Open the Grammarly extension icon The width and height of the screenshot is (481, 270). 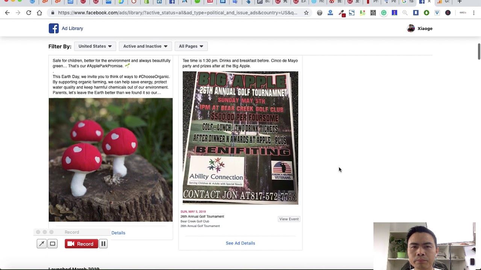click(x=384, y=13)
